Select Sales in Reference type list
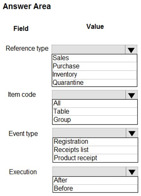141x196 pixels. pos(95,58)
